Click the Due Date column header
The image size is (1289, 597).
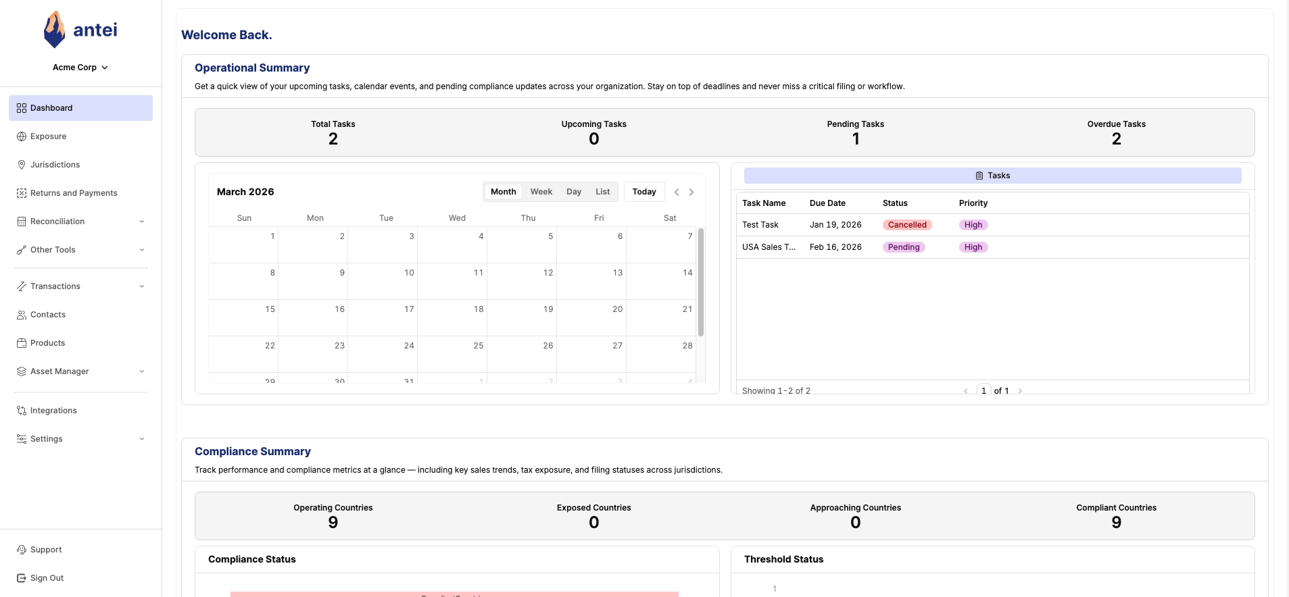click(x=827, y=203)
